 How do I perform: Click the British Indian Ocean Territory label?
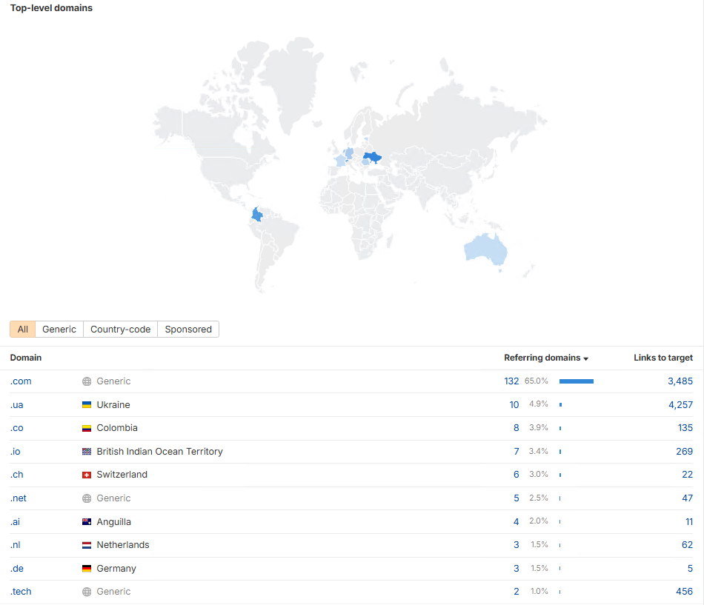[159, 452]
